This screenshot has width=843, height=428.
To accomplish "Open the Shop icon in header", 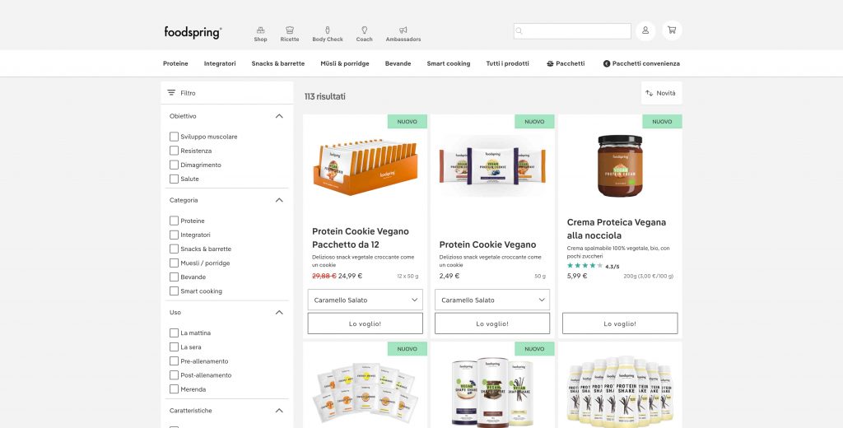I will (260, 30).
